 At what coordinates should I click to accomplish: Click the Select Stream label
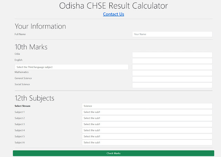[22, 106]
